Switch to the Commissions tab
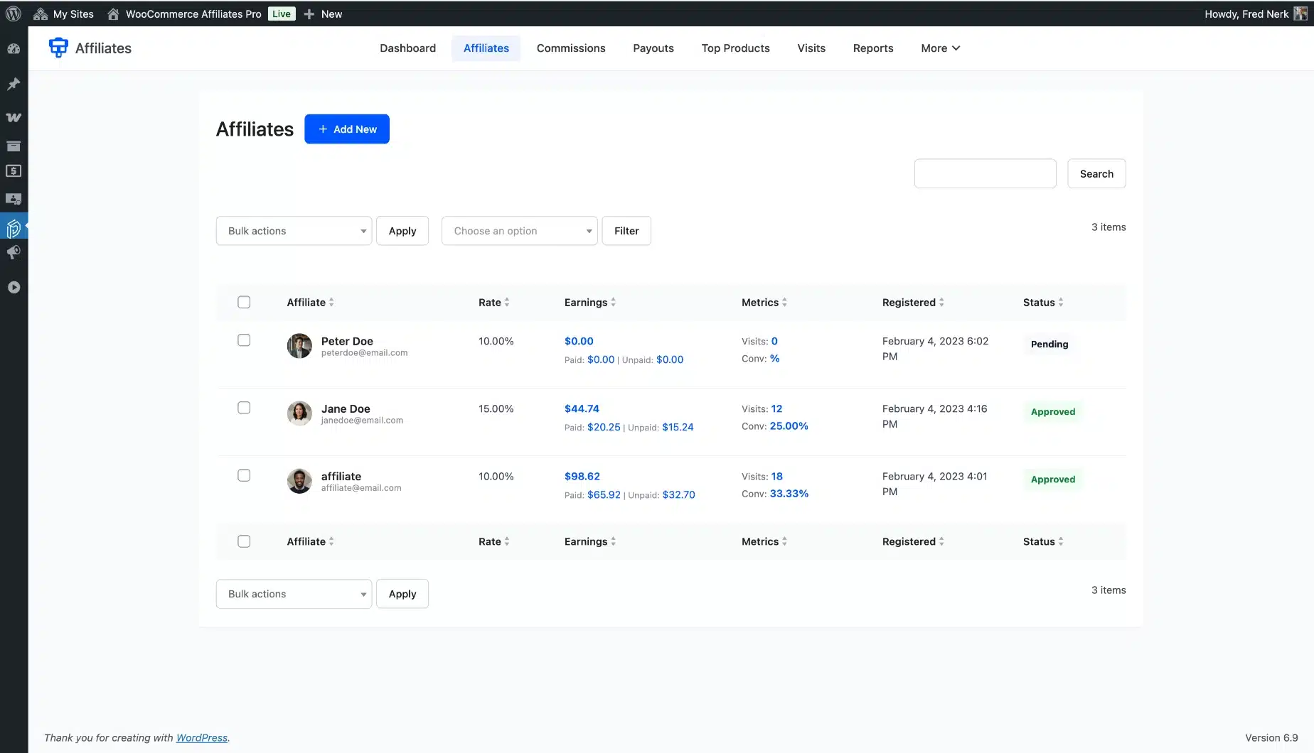1314x753 pixels. [571, 48]
